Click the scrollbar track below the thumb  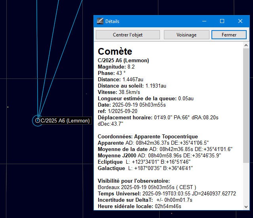coord(246,184)
